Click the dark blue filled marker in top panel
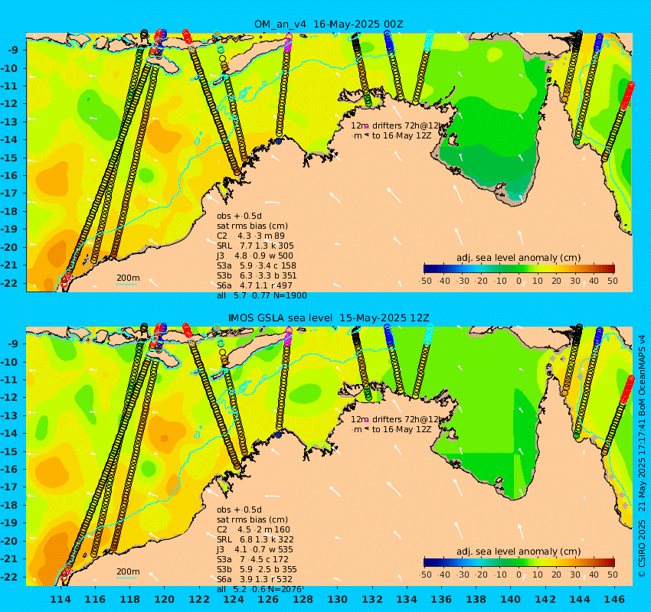The height and width of the screenshot is (612, 651). pyautogui.click(x=278, y=141)
